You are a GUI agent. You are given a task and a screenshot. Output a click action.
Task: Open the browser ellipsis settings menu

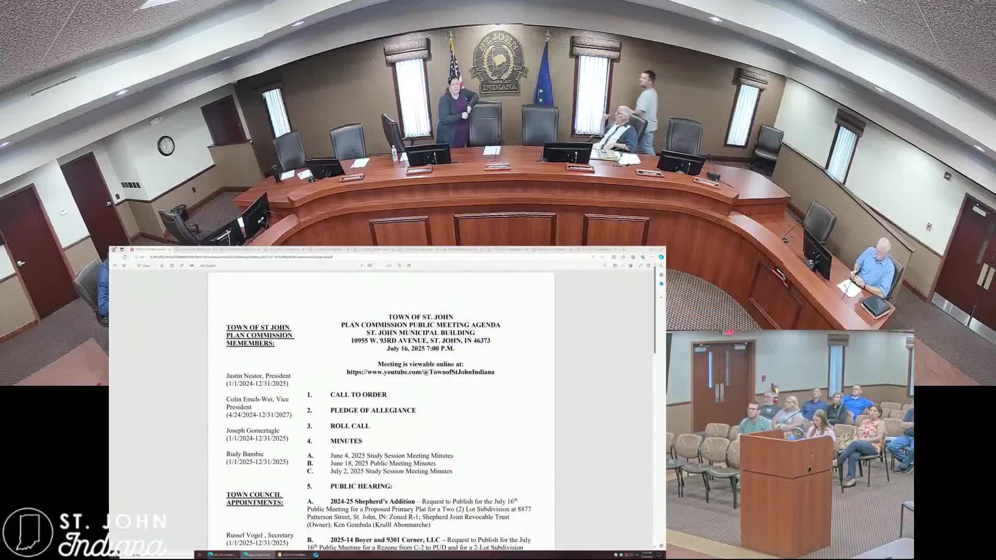pos(652,257)
